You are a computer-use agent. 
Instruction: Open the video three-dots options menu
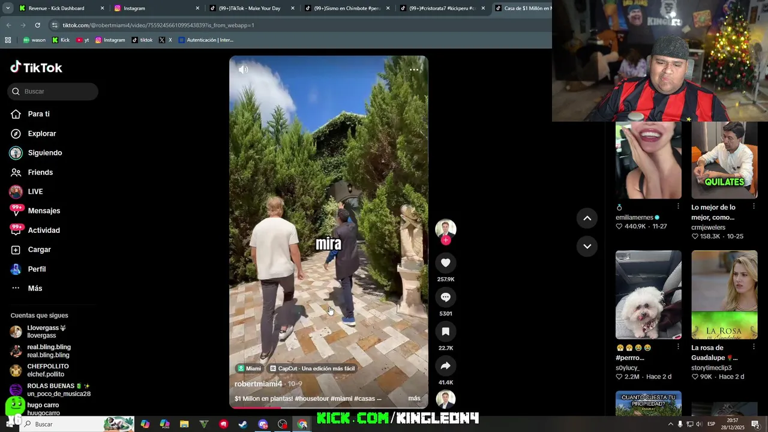414,70
